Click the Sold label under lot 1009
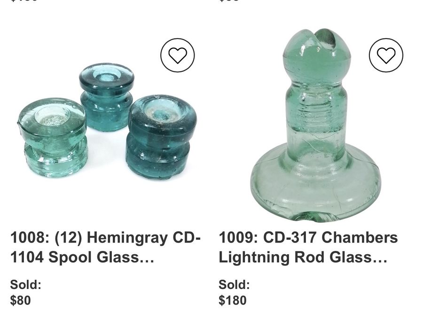423x328 pixels. coord(234,285)
